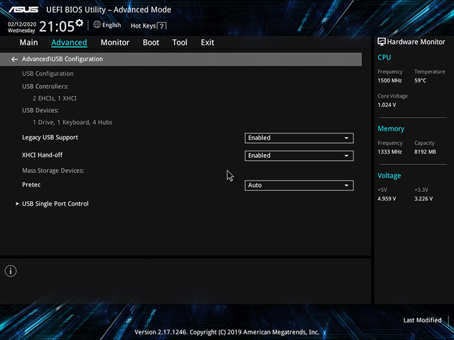Click the Core Voltage 1.024 V value
This screenshot has height=340, width=454.
(x=387, y=105)
